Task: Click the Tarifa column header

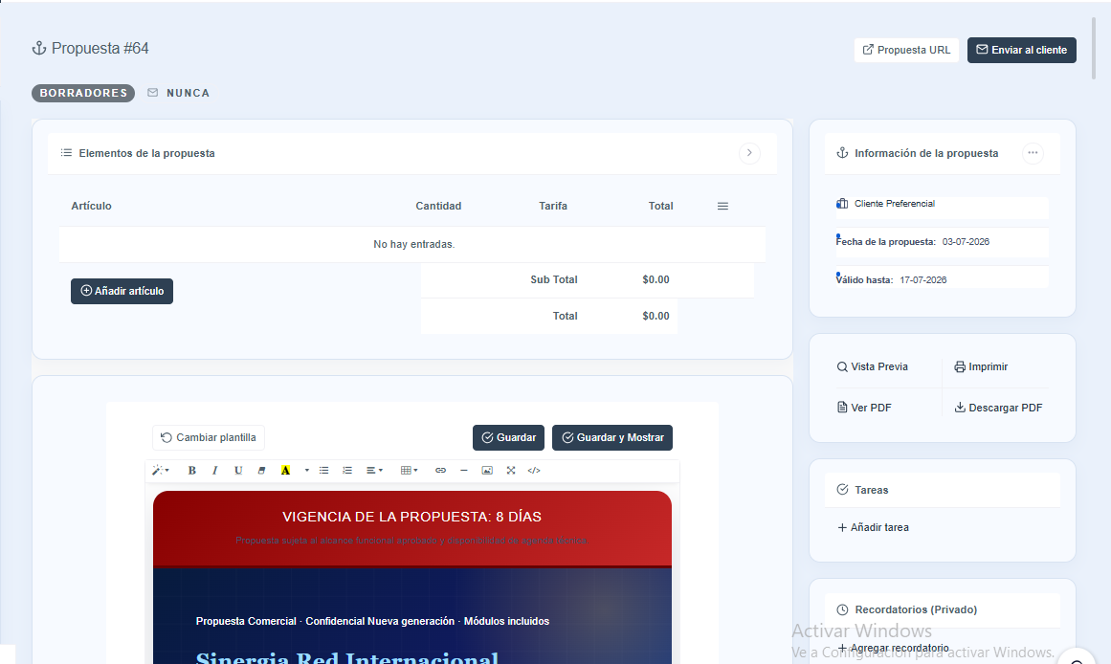Action: coord(553,207)
